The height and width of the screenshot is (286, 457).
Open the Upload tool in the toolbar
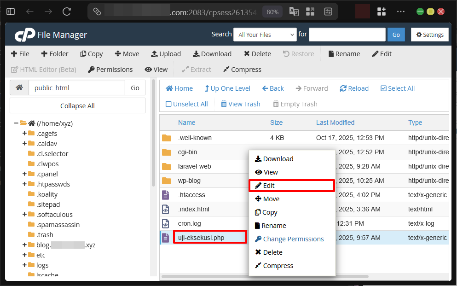pos(166,54)
